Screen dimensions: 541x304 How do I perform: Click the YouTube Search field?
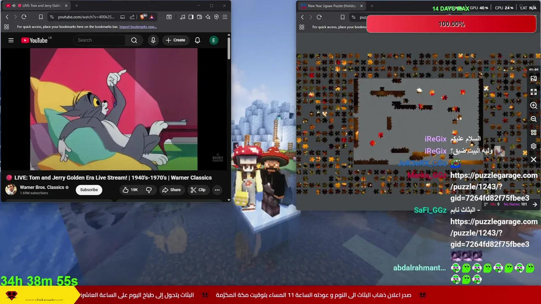(99, 40)
